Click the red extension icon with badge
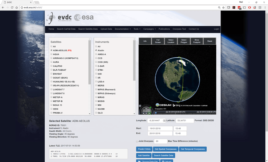 pos(239,8)
